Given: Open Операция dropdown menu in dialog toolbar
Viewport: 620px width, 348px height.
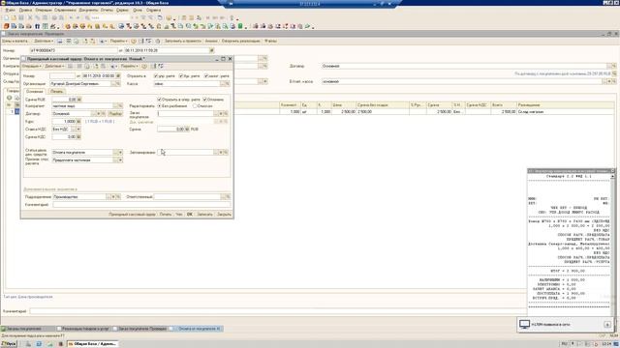Looking at the screenshot, I should pyautogui.click(x=31, y=67).
